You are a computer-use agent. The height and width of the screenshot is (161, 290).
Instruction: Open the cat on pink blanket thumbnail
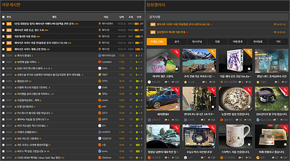pos(163,61)
